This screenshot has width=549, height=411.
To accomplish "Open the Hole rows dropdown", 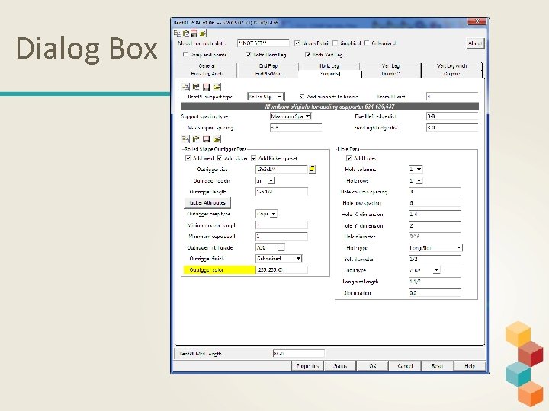I will (x=419, y=180).
